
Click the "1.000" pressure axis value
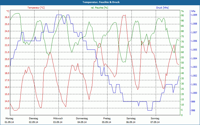194,93
